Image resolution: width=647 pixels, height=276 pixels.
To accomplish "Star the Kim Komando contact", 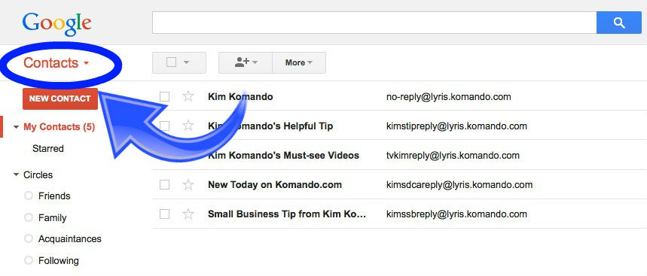I will (x=188, y=96).
